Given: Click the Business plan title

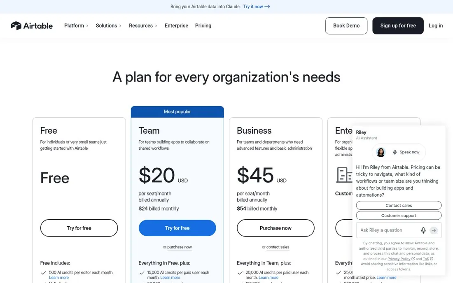Looking at the screenshot, I should tap(254, 131).
